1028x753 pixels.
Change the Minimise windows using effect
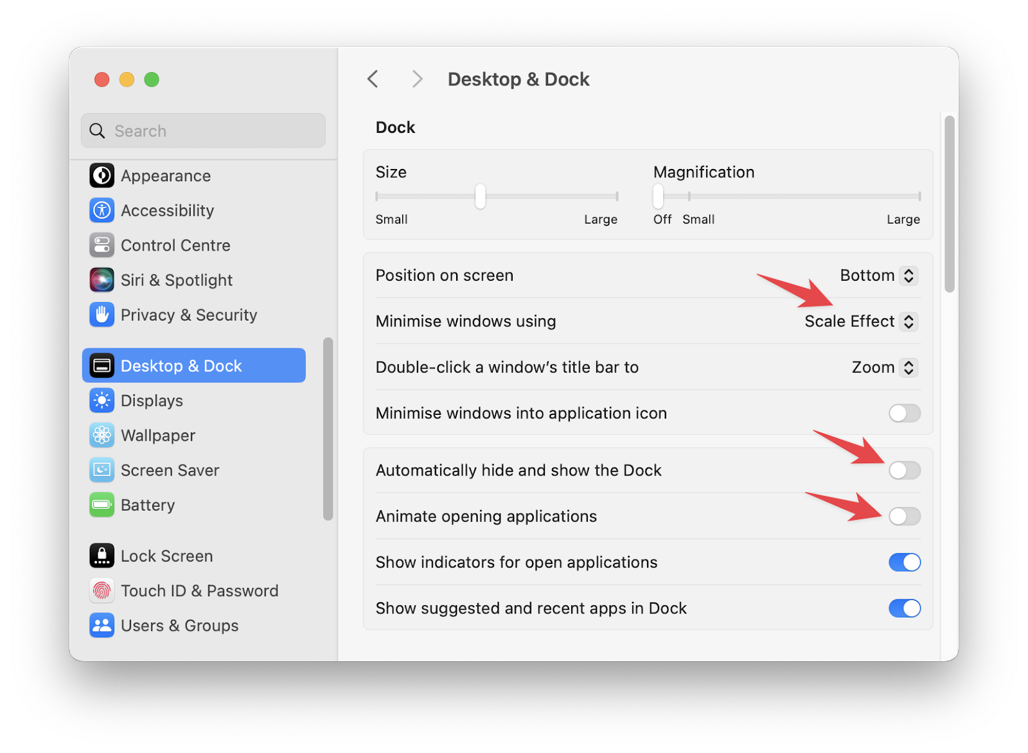pos(908,321)
